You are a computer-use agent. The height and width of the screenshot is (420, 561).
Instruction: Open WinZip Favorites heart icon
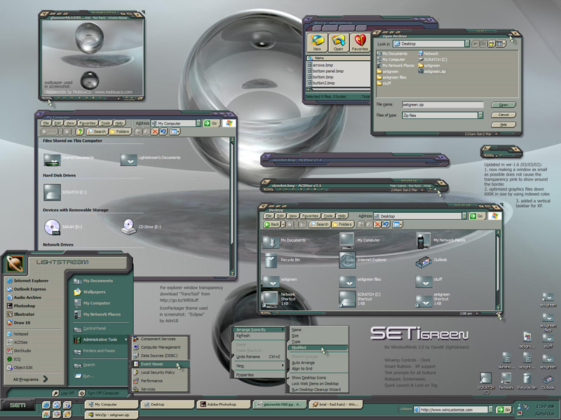pos(360,43)
